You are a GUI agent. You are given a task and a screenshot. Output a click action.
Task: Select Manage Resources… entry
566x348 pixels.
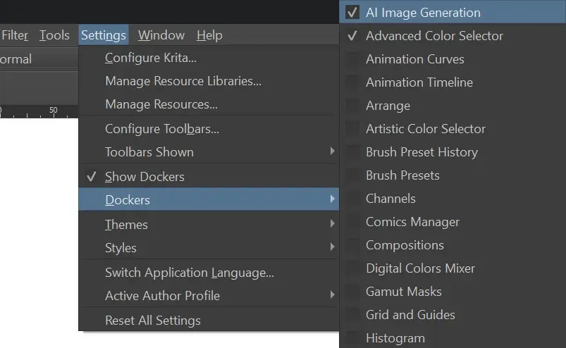coord(209,104)
